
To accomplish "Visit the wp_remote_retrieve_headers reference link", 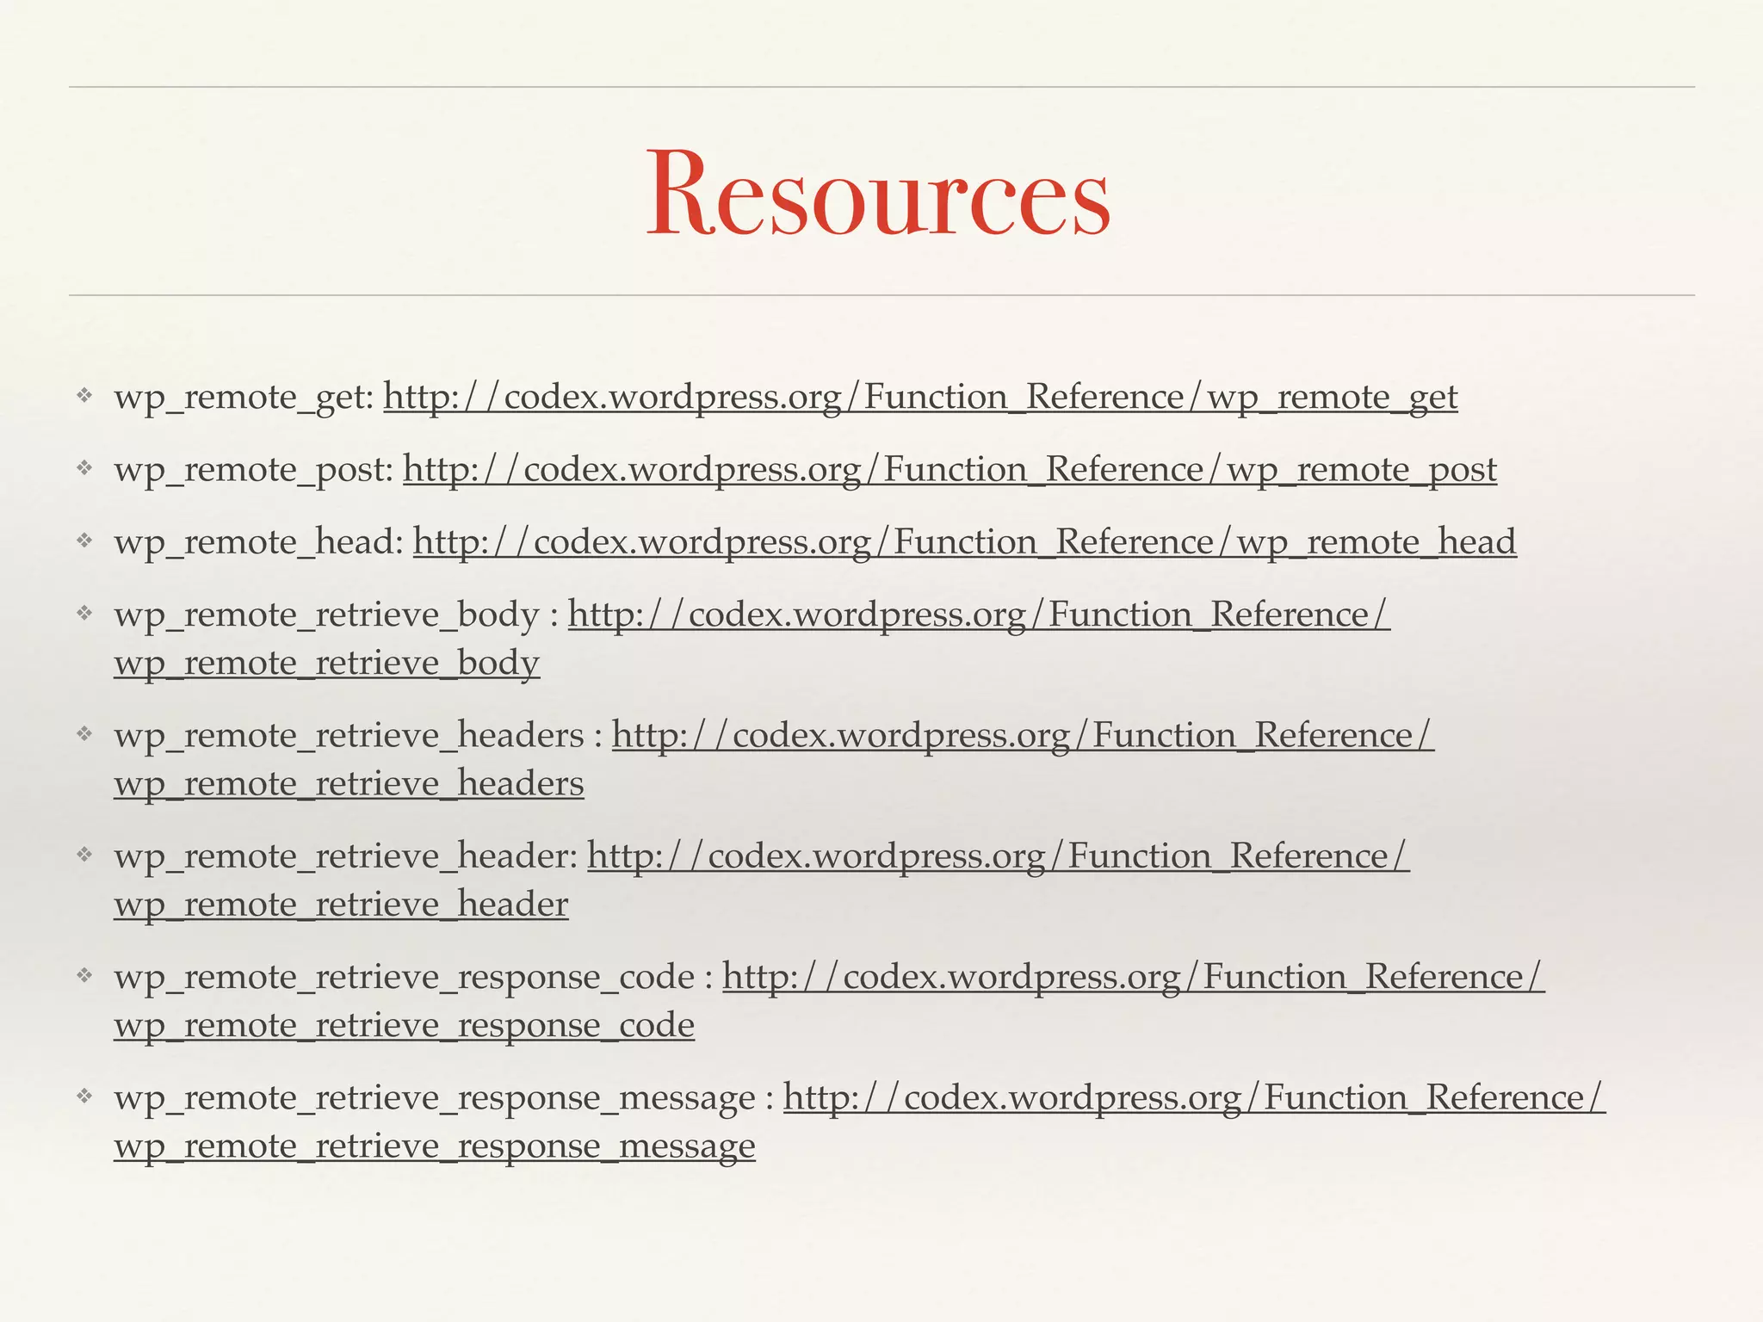I will click(1023, 736).
